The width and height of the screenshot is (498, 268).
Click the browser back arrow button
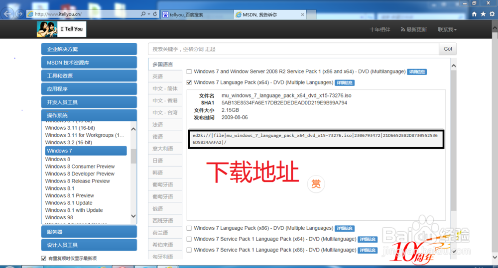(7, 14)
